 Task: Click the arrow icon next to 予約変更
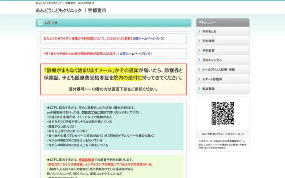click(199, 50)
